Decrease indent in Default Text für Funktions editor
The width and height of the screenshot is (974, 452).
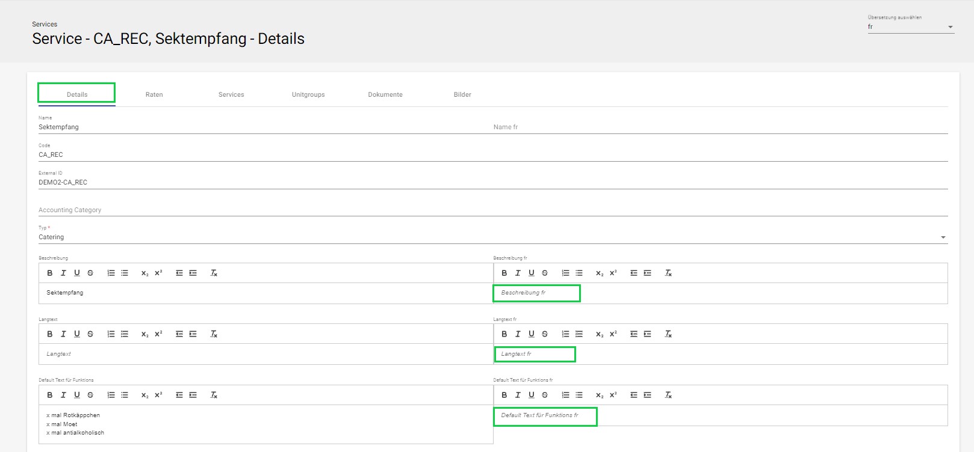(179, 395)
